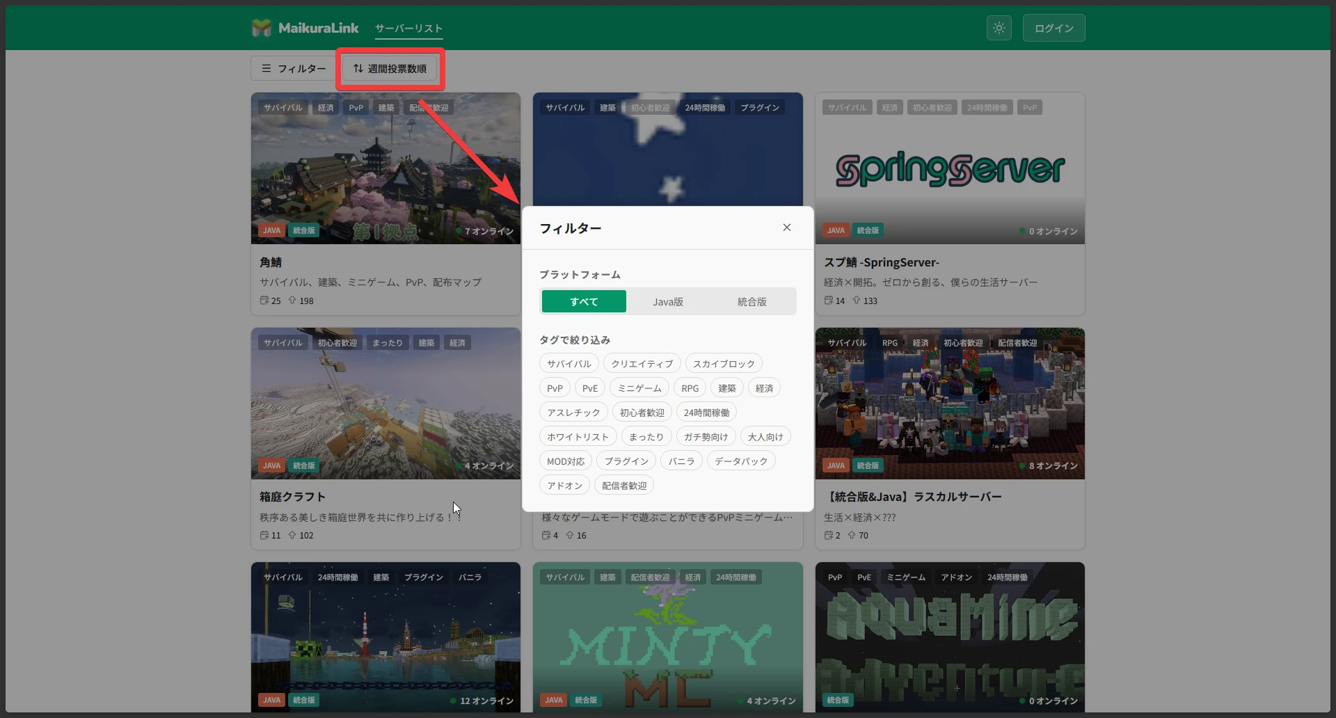Screen dimensions: 1336x718
Task: Click the sort arrows icon beside 週間投票数順
Action: pos(358,68)
